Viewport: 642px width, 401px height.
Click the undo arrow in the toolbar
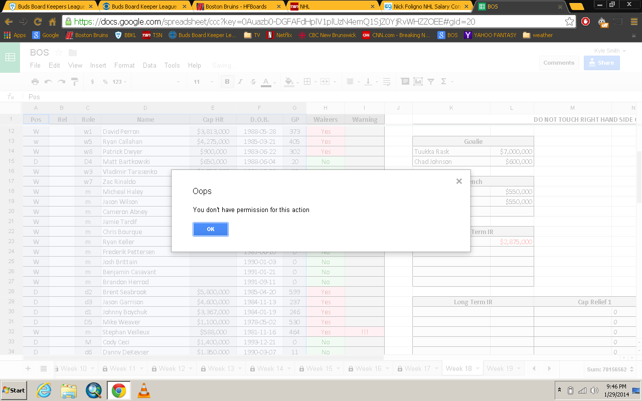48,82
